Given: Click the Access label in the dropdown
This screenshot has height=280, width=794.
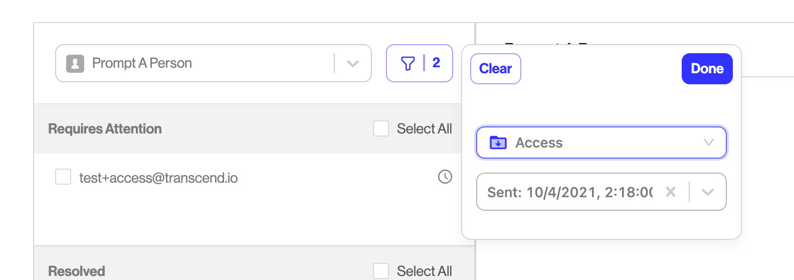Looking at the screenshot, I should (539, 143).
